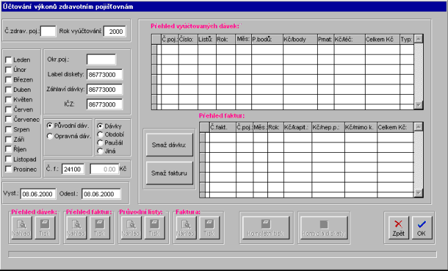Click the Okr.poj. input field
Image resolution: width=448 pixels, height=271 pixels.
pyautogui.click(x=101, y=59)
